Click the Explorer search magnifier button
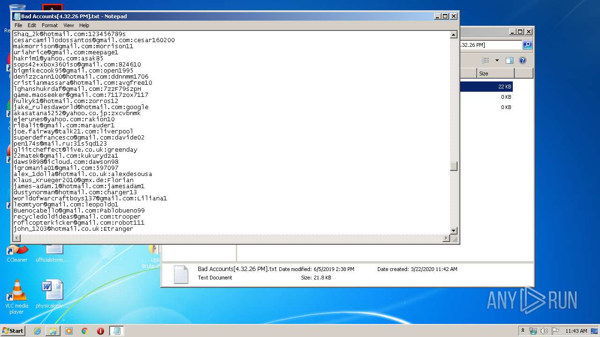 pyautogui.click(x=527, y=45)
